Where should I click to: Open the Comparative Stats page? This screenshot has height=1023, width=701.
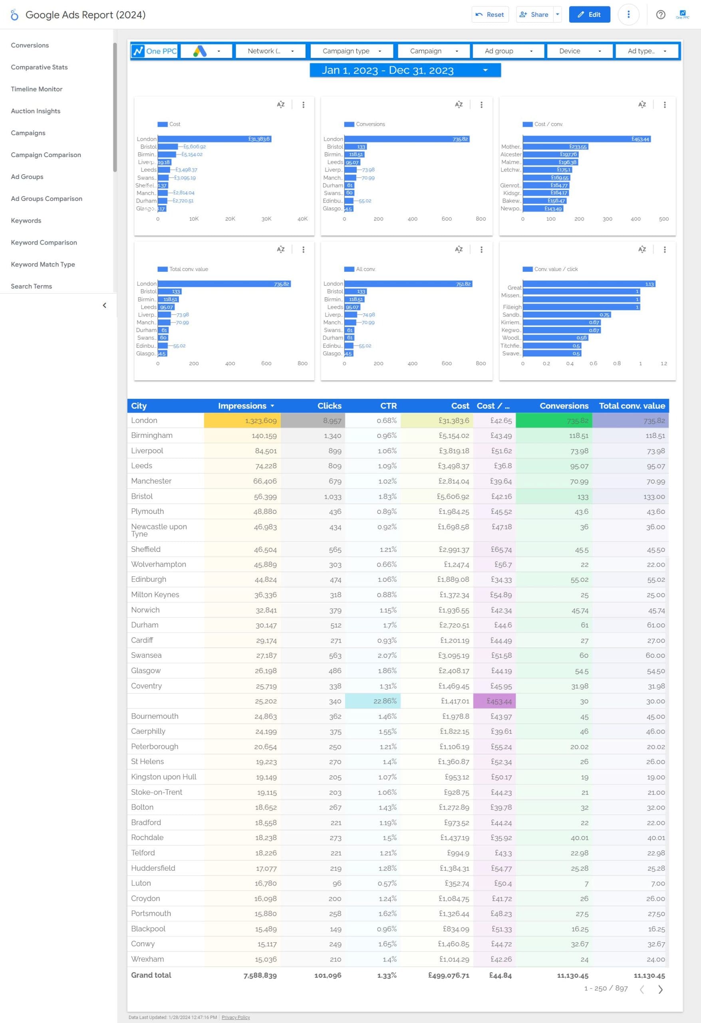coord(39,68)
